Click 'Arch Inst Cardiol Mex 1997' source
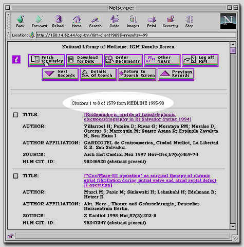This screenshot has width=244, height=247. (141, 154)
